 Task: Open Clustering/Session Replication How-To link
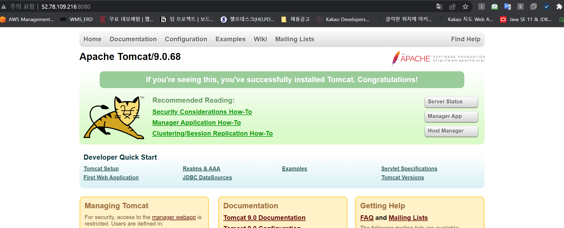pyautogui.click(x=213, y=133)
